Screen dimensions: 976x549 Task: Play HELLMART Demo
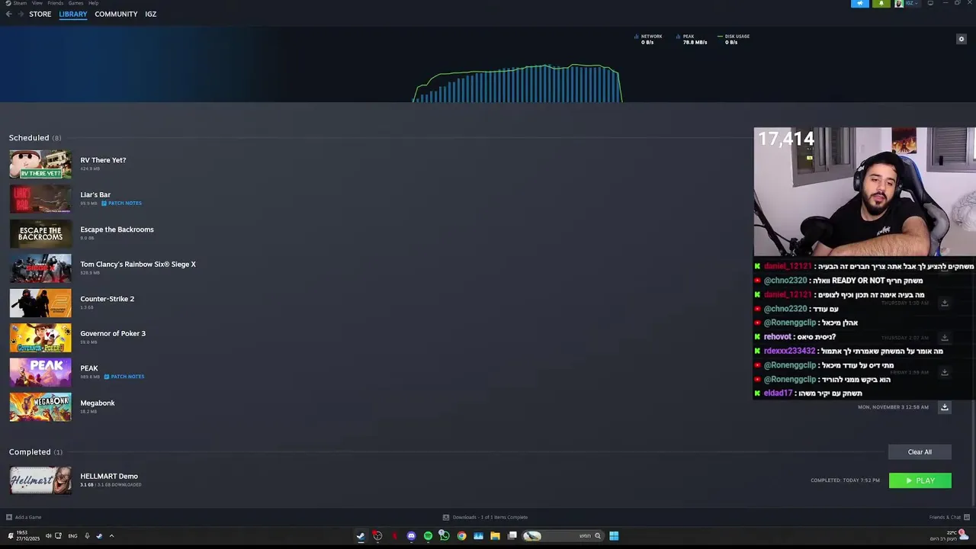coord(920,480)
